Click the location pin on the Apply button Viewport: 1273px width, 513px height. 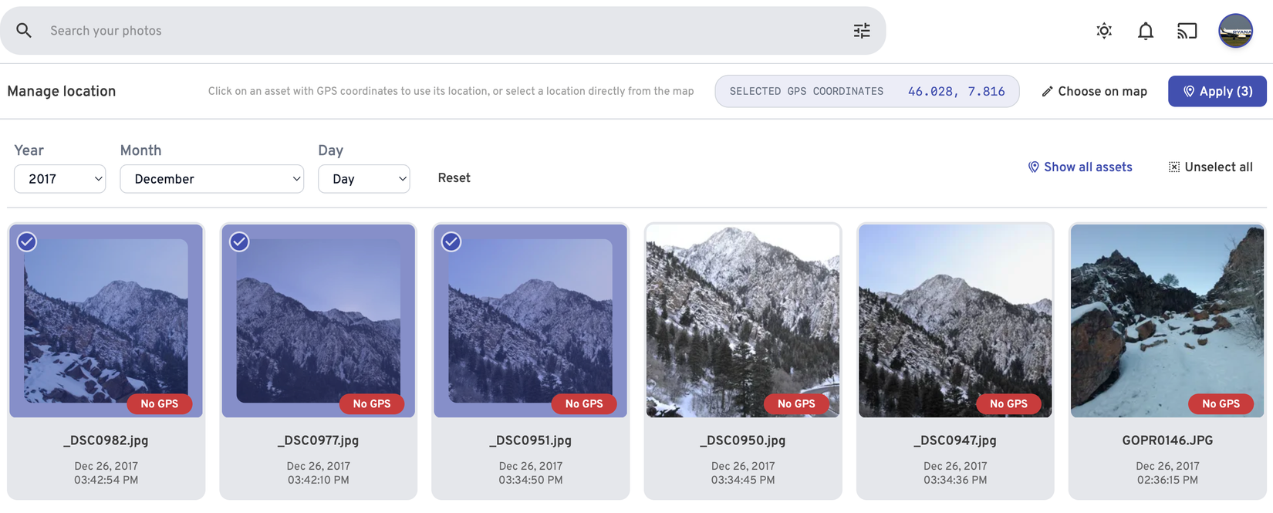pyautogui.click(x=1189, y=91)
